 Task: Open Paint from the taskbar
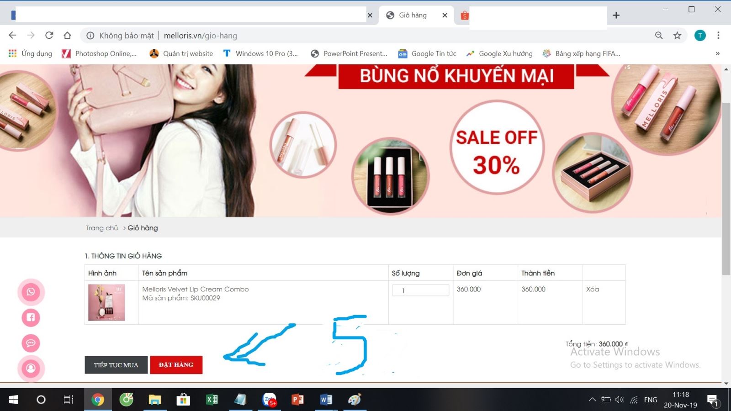coord(355,400)
